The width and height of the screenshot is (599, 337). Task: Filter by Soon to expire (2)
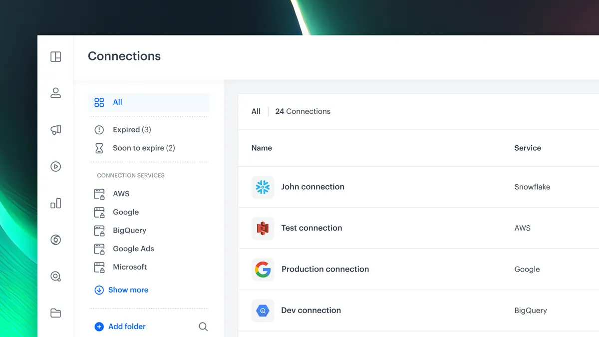(x=143, y=148)
